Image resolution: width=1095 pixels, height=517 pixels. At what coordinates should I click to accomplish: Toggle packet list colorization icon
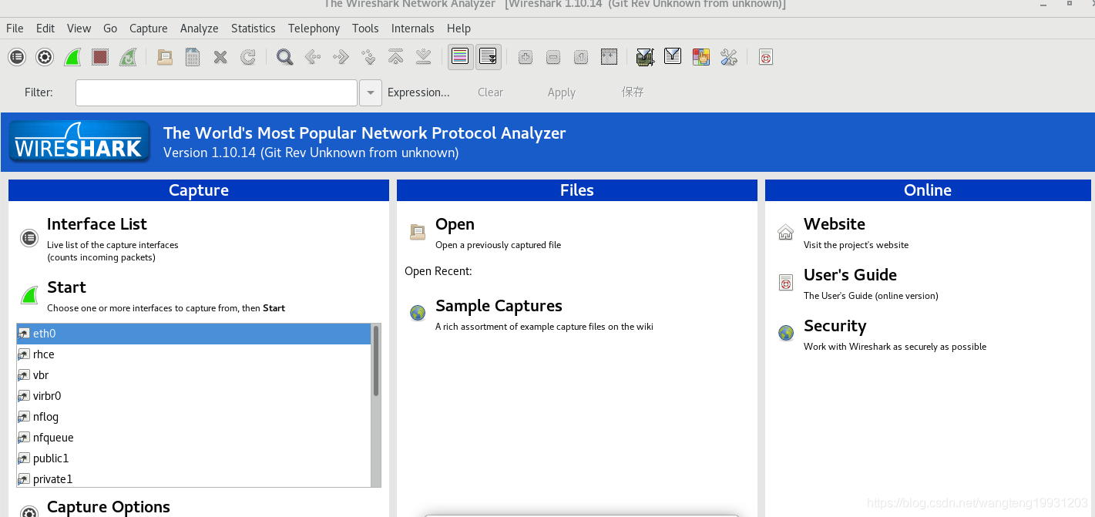460,57
